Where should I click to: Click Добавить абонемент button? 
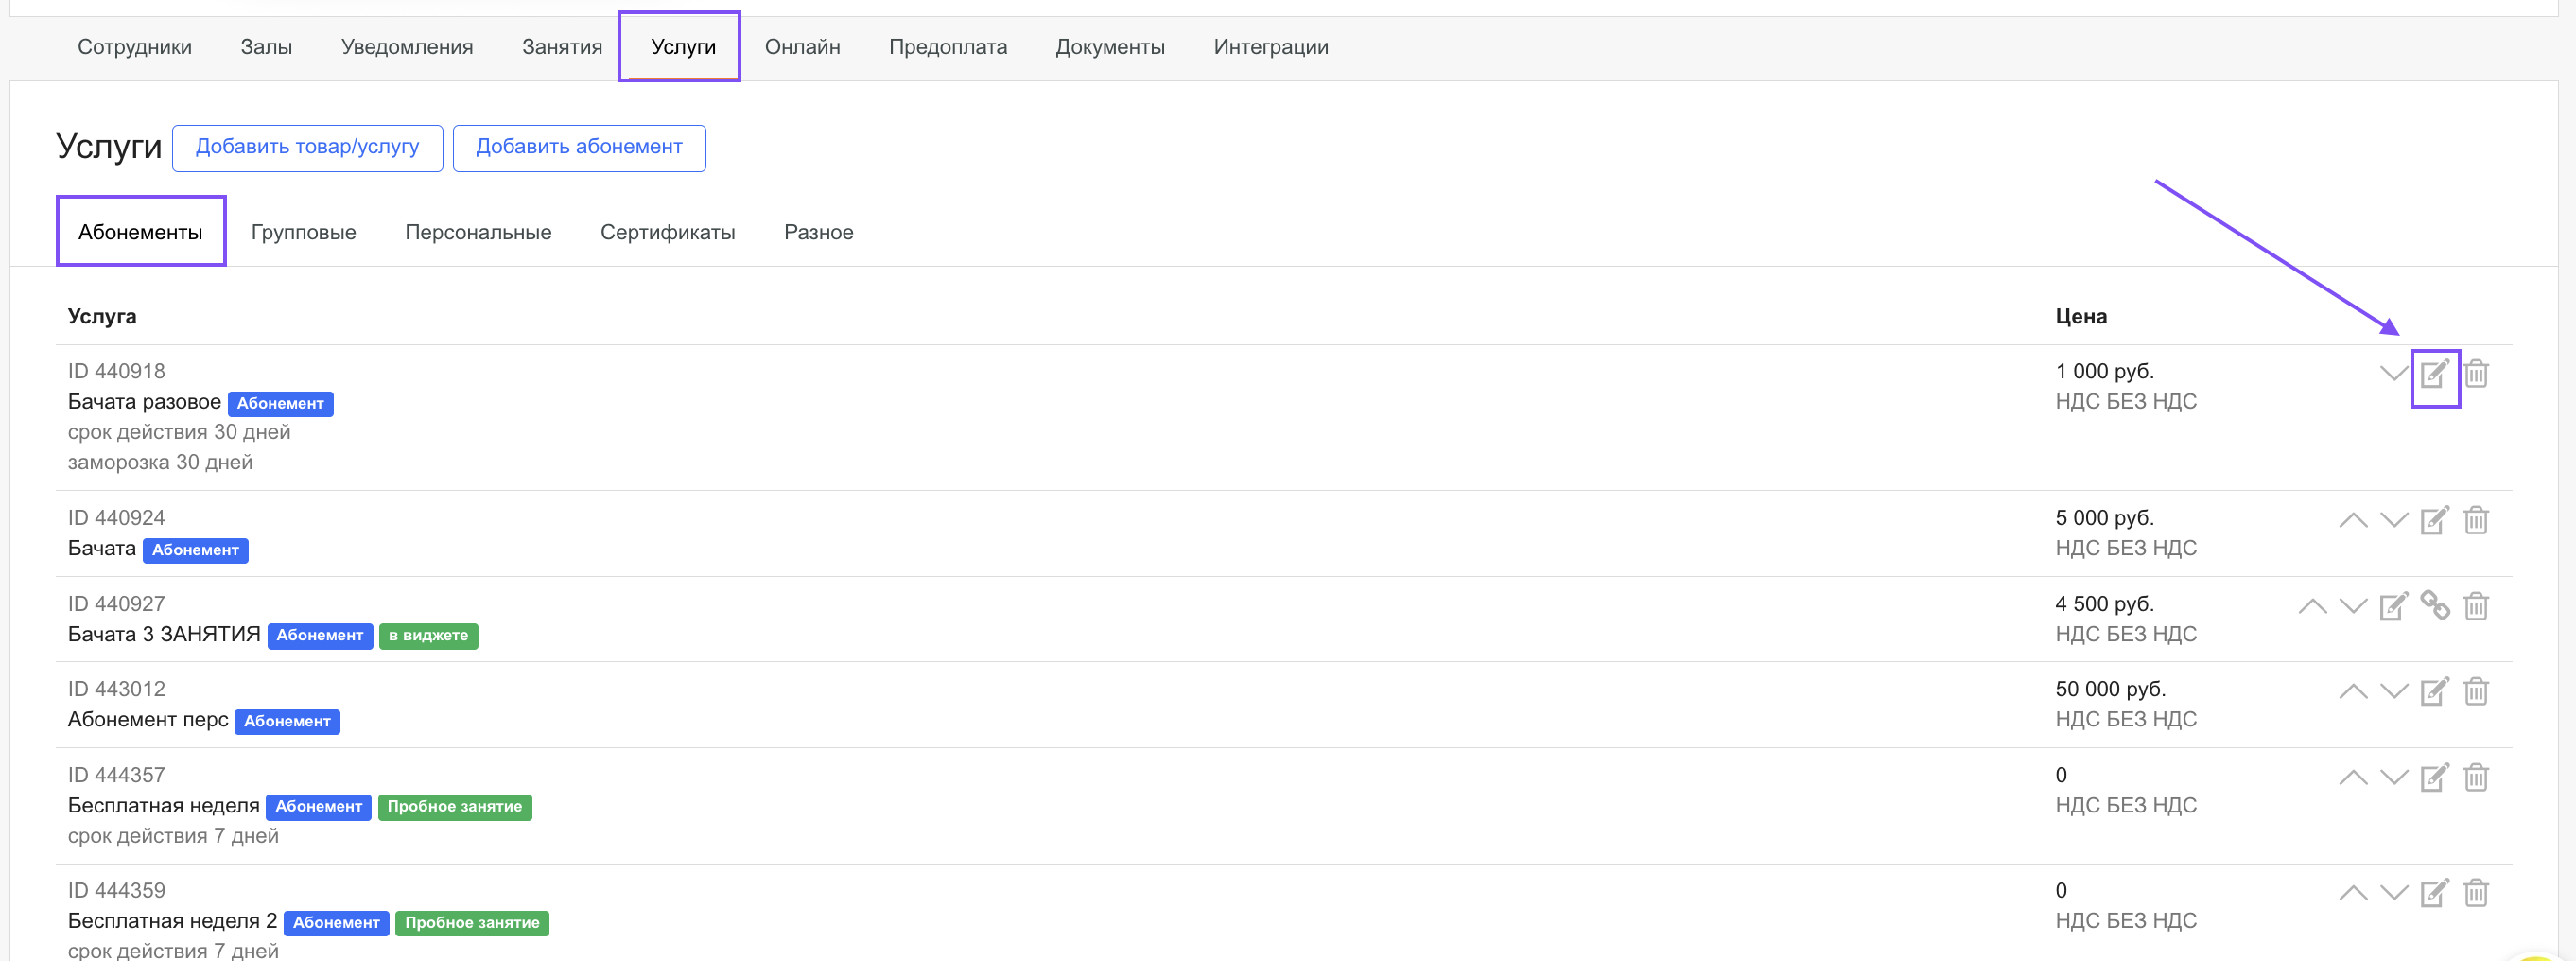coord(579,148)
